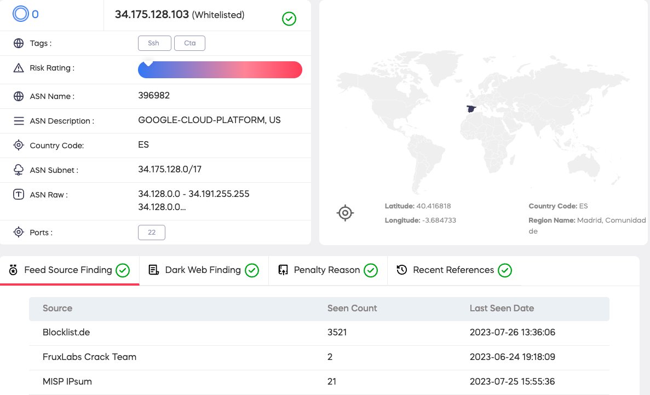The image size is (650, 395).
Task: Click the Source column header
Action: coord(57,308)
